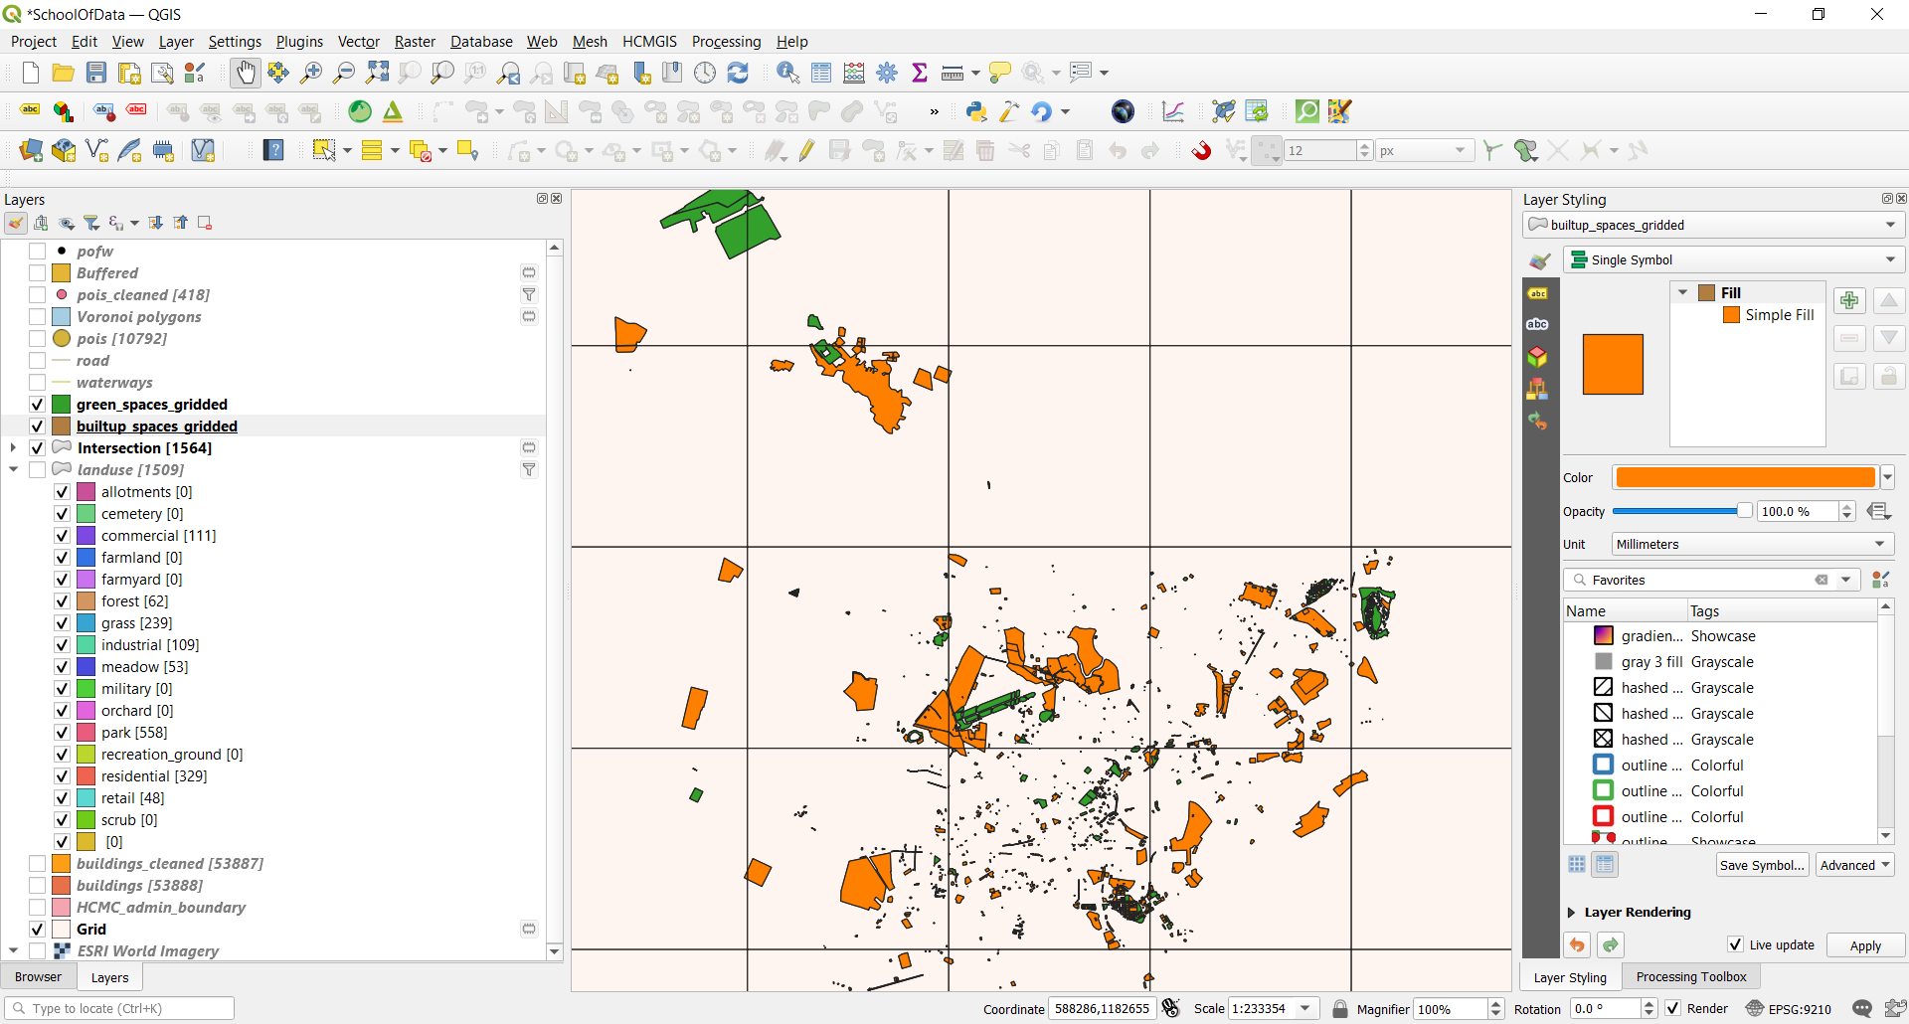Click the Add symbol layer plus icon
The image size is (1909, 1024).
(x=1849, y=300)
